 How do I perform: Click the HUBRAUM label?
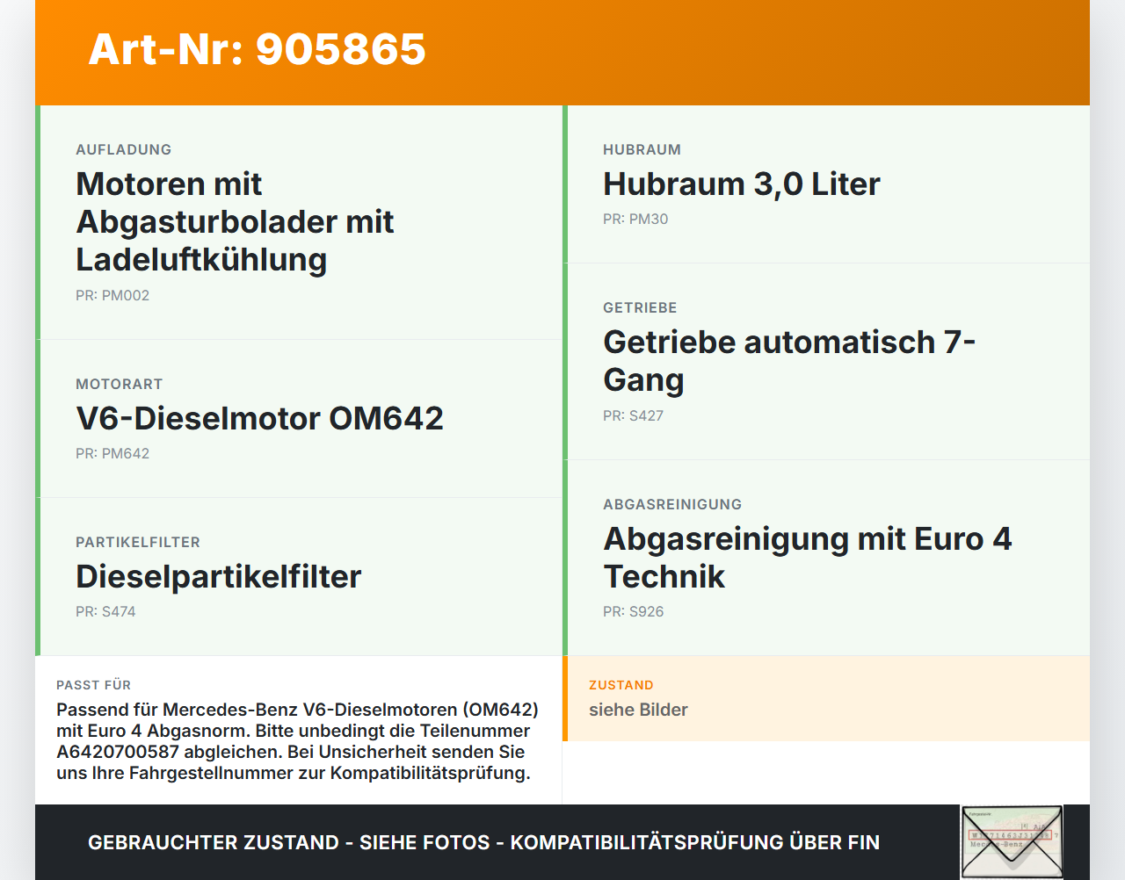pyautogui.click(x=642, y=149)
